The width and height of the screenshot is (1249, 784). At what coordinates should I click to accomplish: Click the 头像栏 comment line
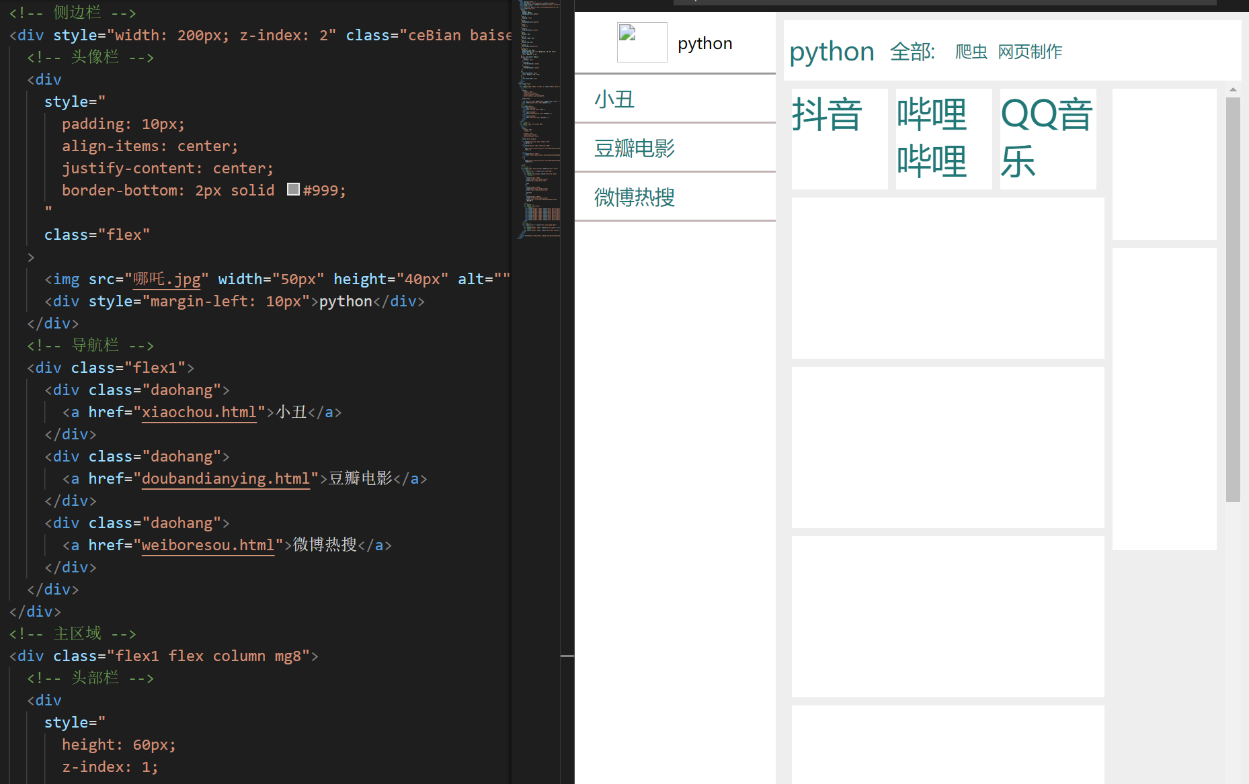[x=90, y=57]
